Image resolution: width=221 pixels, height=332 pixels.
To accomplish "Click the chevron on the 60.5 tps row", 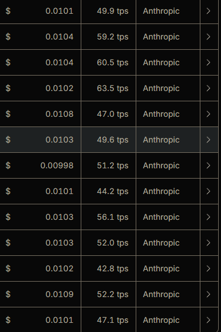I will tap(208, 62).
